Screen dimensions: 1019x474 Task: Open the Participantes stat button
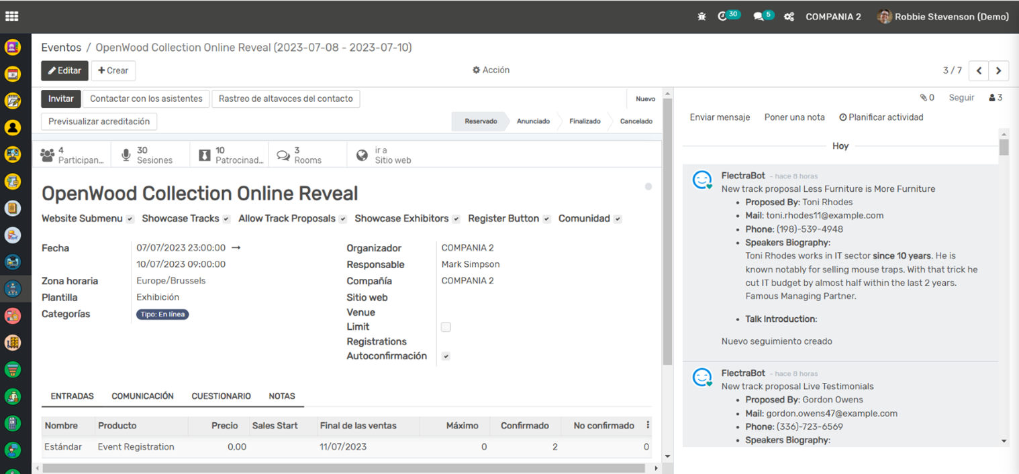pos(72,155)
